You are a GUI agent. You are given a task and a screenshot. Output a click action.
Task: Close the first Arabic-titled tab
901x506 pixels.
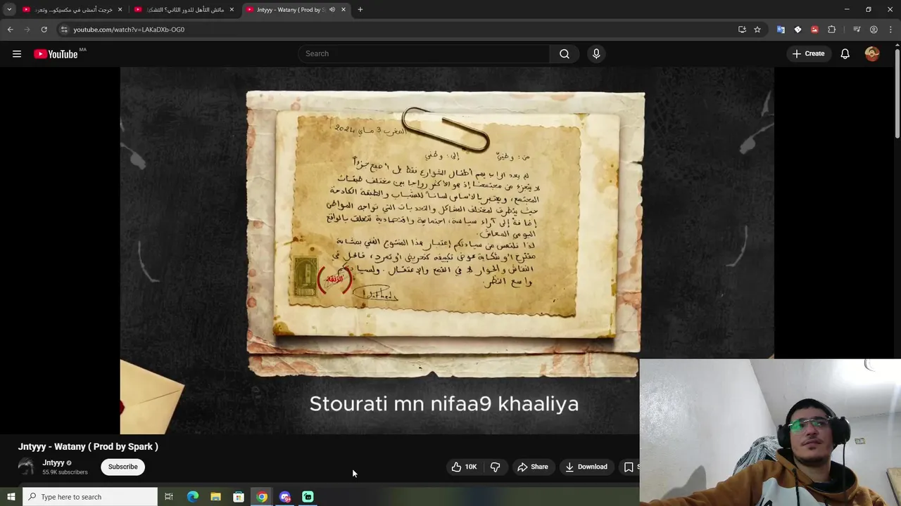pyautogui.click(x=120, y=10)
